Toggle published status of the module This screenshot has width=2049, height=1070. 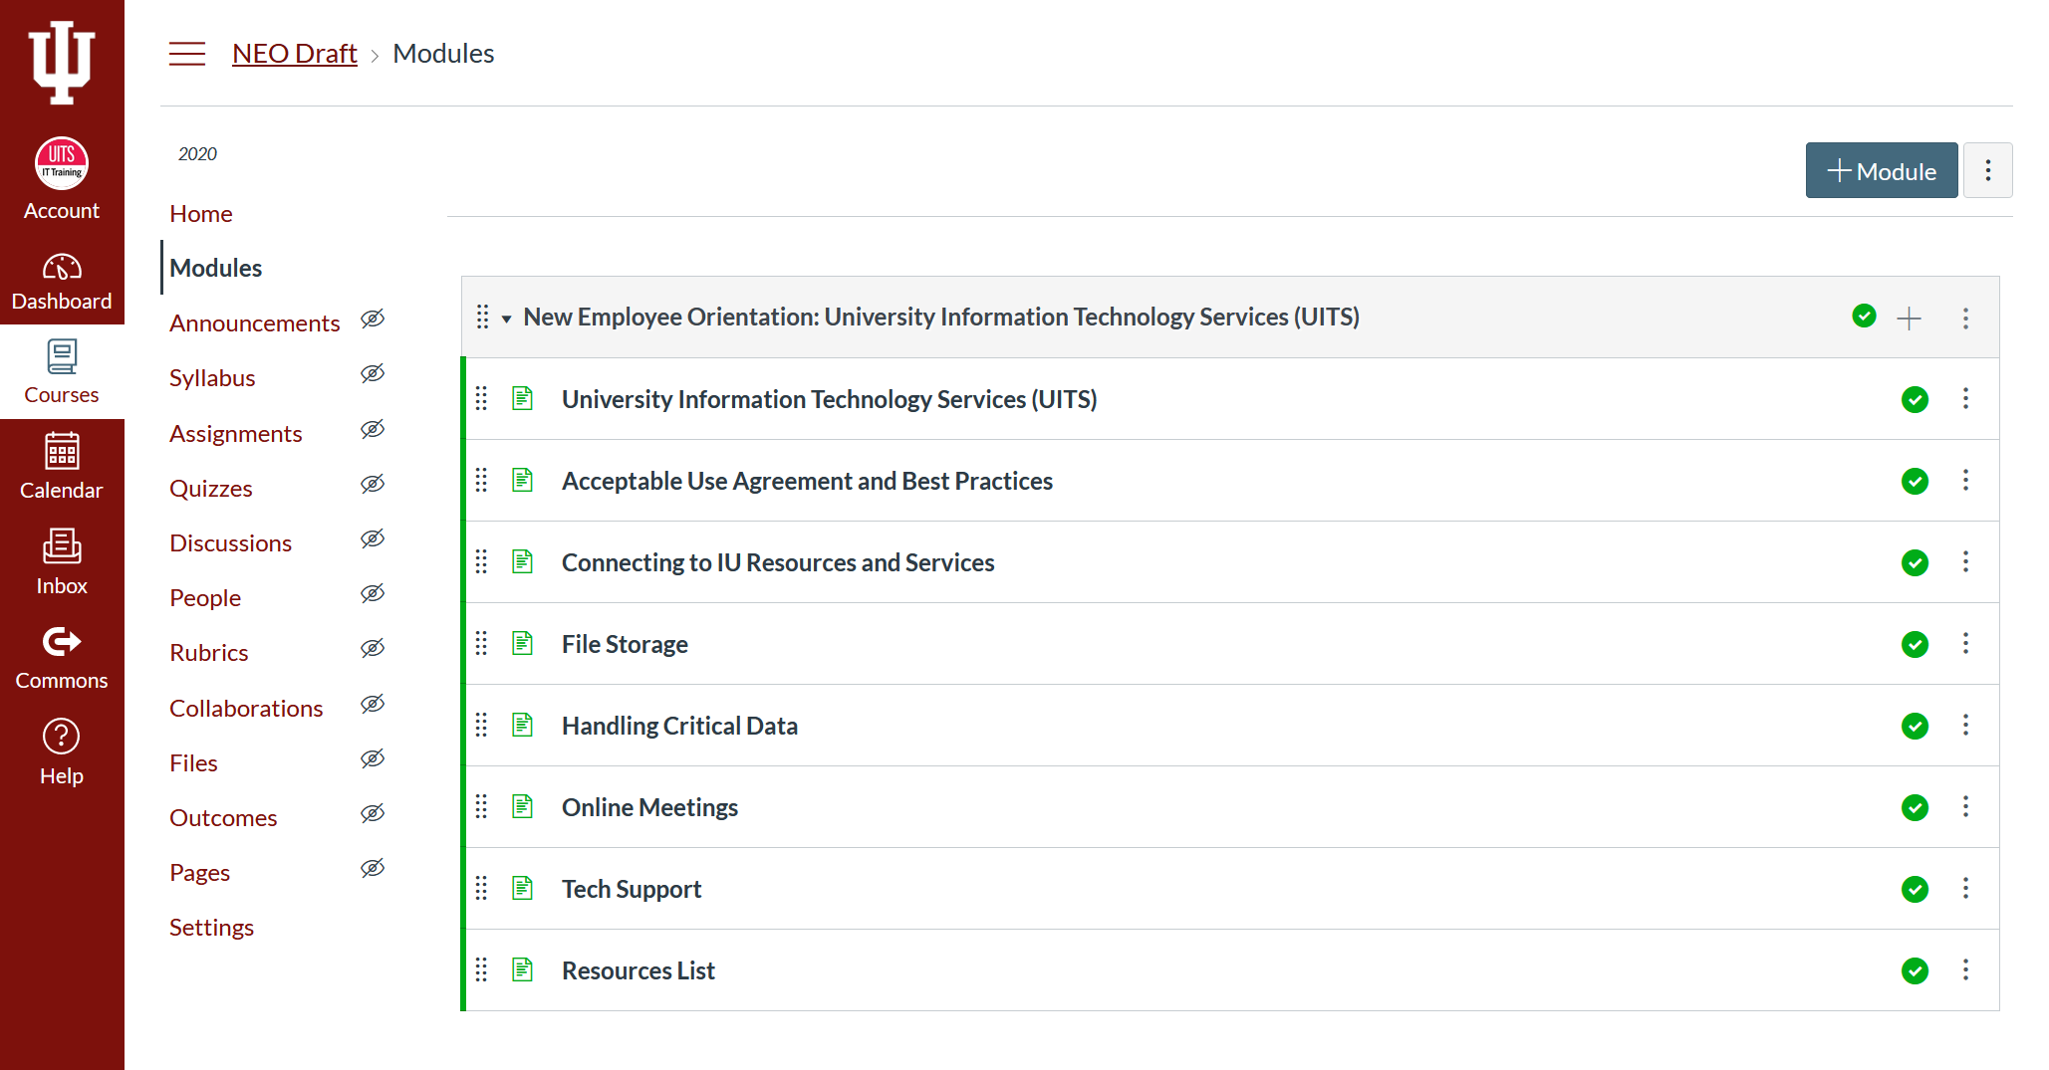coord(1864,316)
